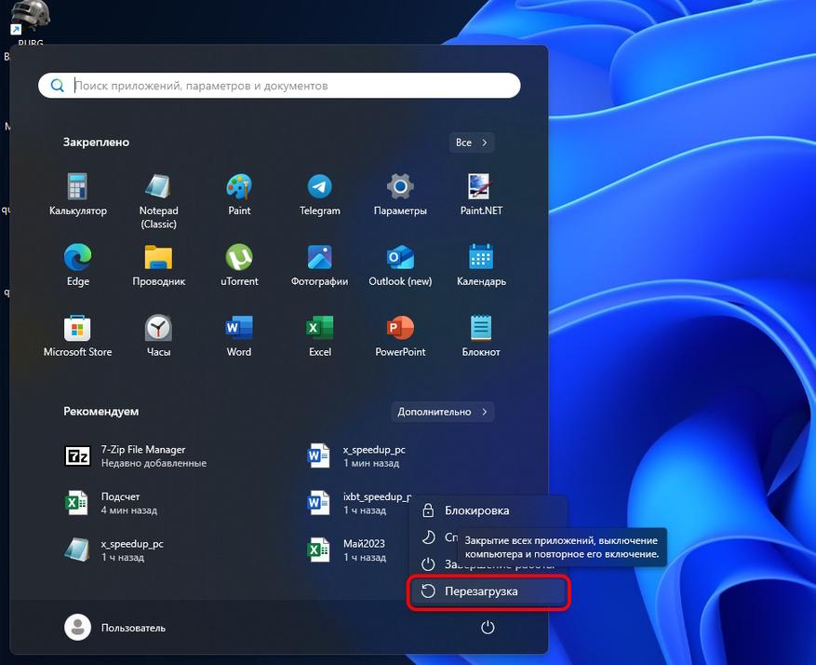Select Блокировка in power menu
816x665 pixels.
488,510
